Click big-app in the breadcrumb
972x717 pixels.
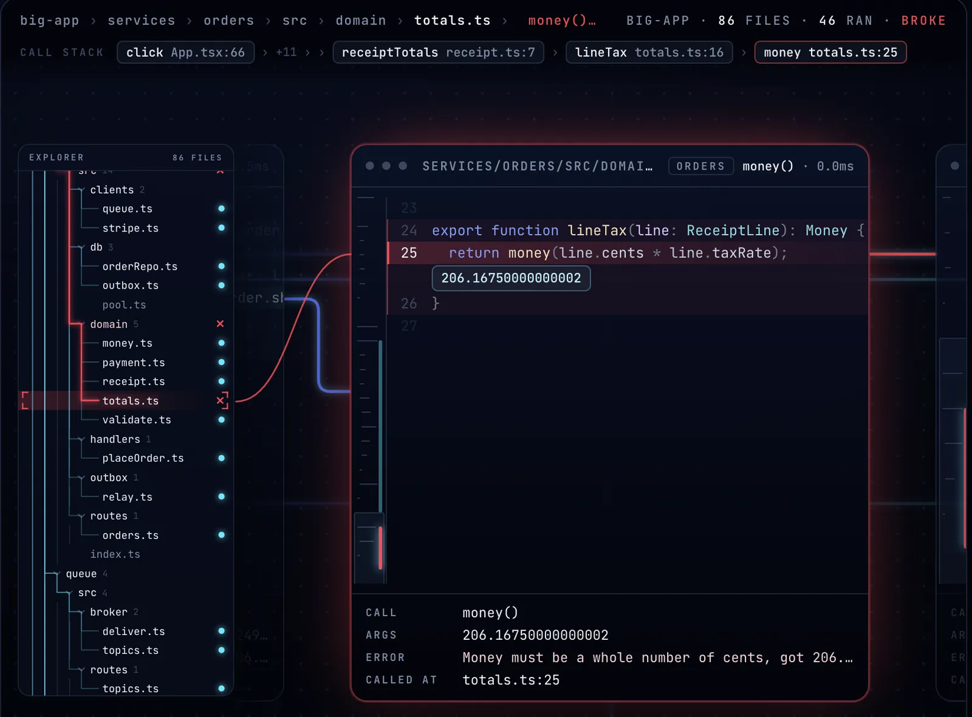click(x=50, y=21)
